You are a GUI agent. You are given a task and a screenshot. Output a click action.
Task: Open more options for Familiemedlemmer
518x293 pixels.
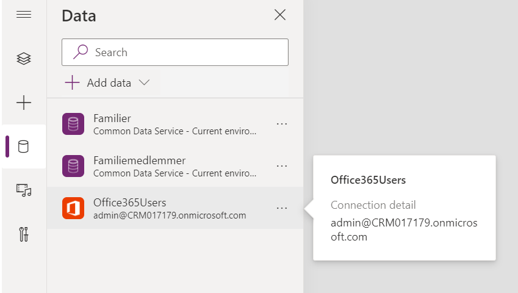tap(282, 166)
